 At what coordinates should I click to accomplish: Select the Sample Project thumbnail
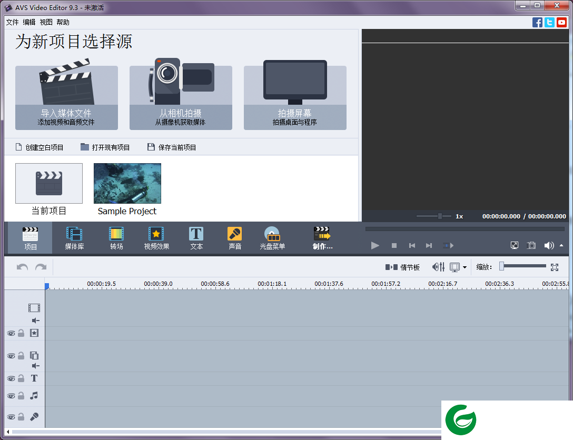pos(127,183)
